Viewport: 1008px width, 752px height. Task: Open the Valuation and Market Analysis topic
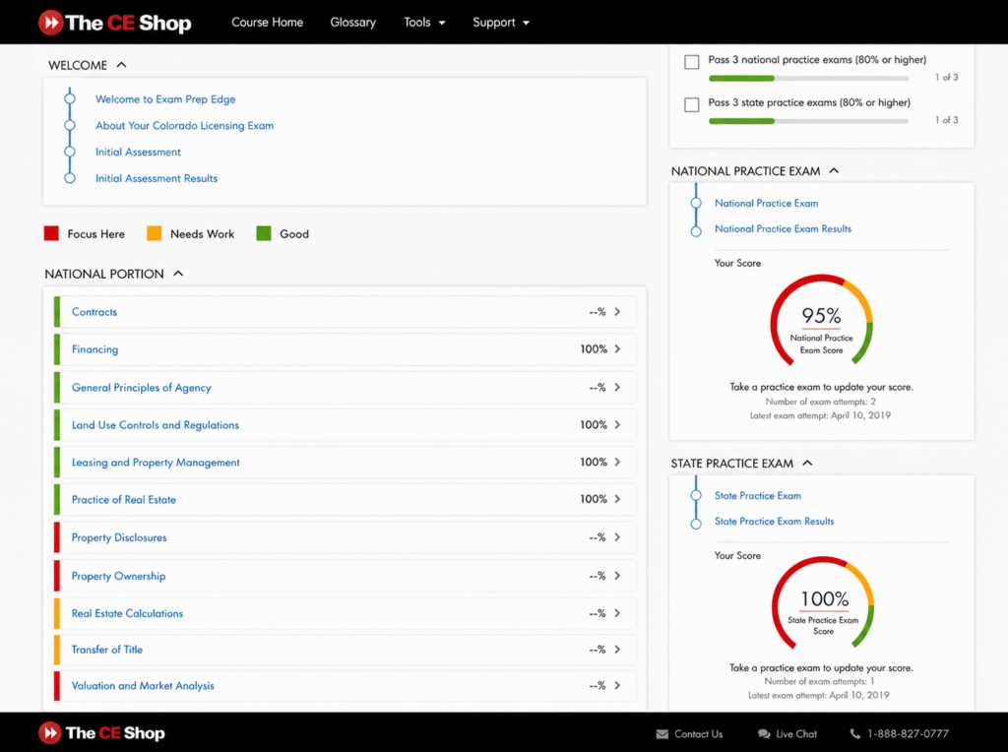(x=143, y=686)
